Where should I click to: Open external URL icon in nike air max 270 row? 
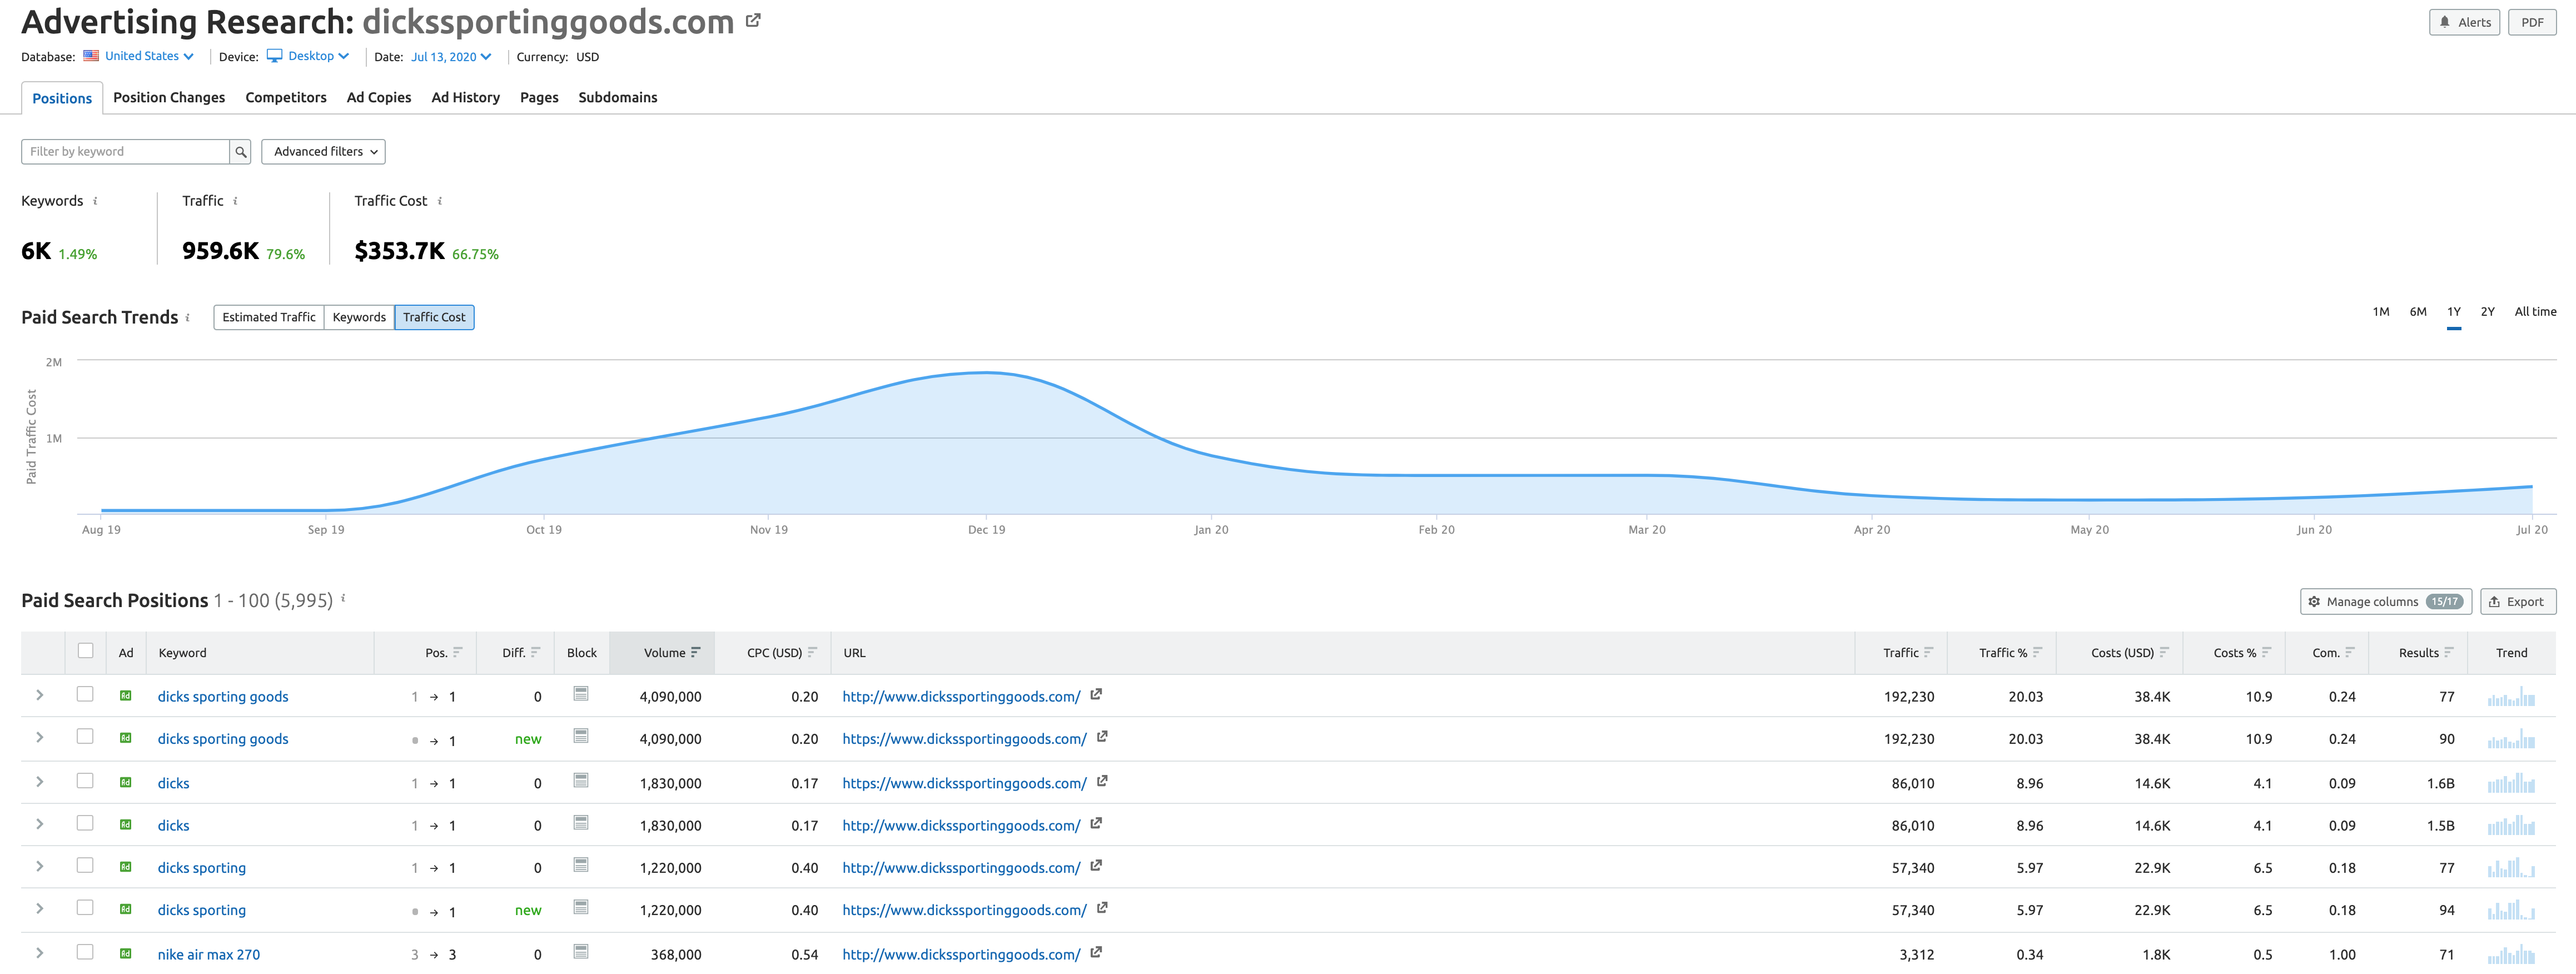1096,952
